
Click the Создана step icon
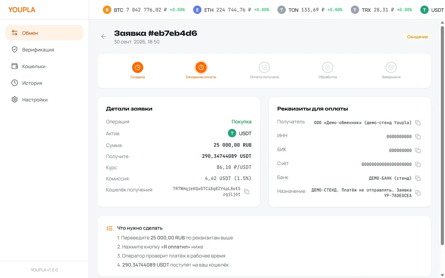point(138,67)
